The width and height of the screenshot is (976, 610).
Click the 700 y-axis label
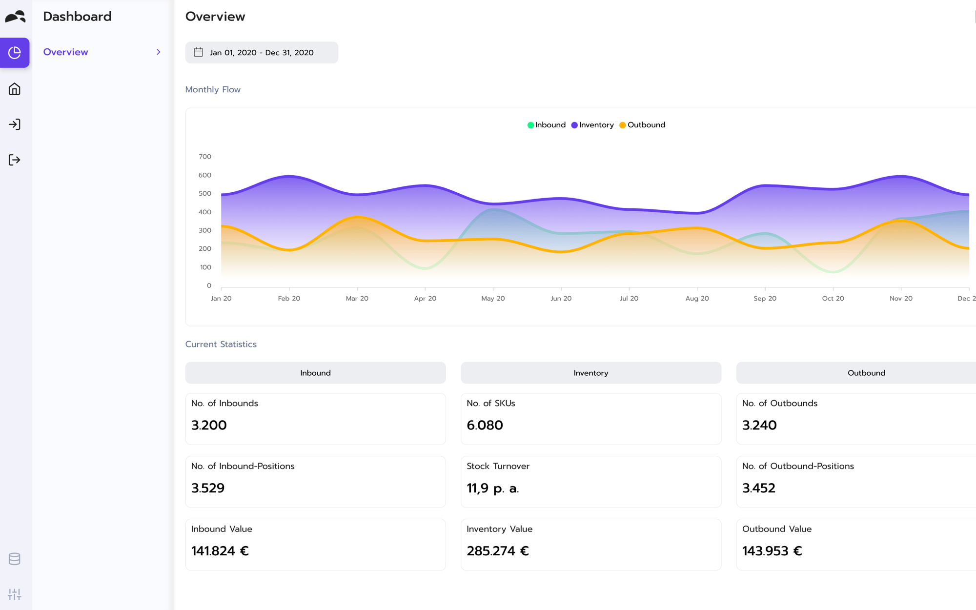[205, 157]
